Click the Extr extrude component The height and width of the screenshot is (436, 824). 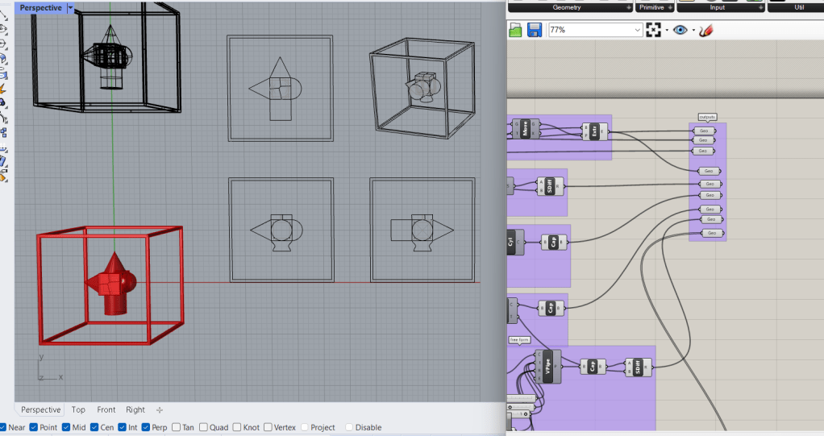(595, 129)
